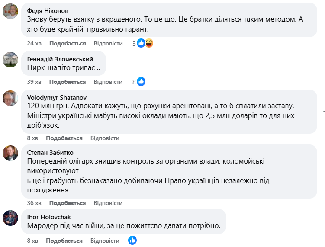Open Степан Забитко's profile name link
Screen dimensions: 325x247
click(x=50, y=152)
